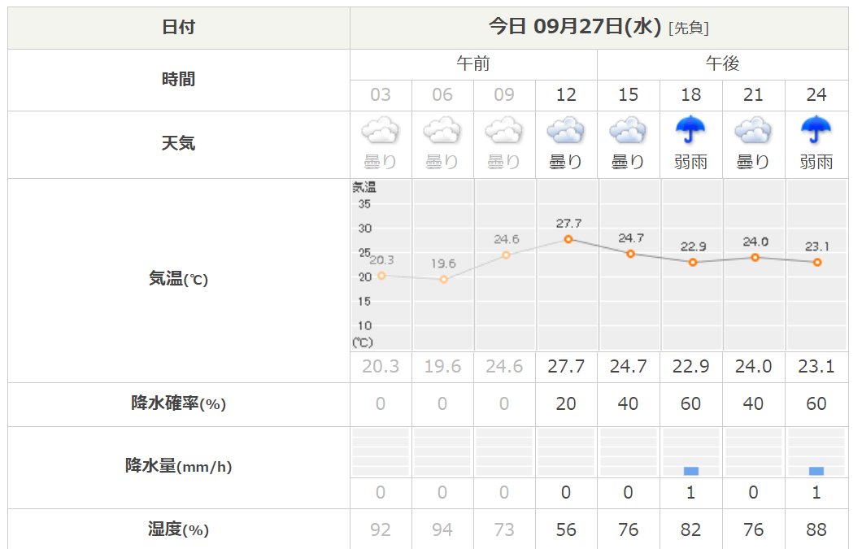Click the precipitation bar in the 18 o'clock column
Screen dimensions: 862x549
[x=691, y=471]
